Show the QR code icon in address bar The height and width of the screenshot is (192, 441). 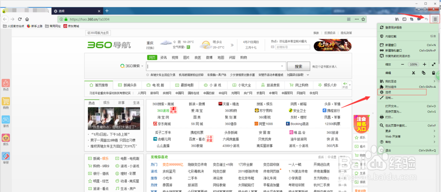(349, 19)
